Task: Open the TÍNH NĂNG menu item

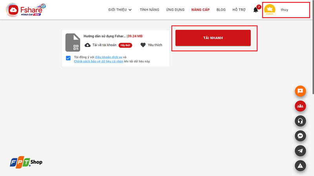Action: pos(150,10)
